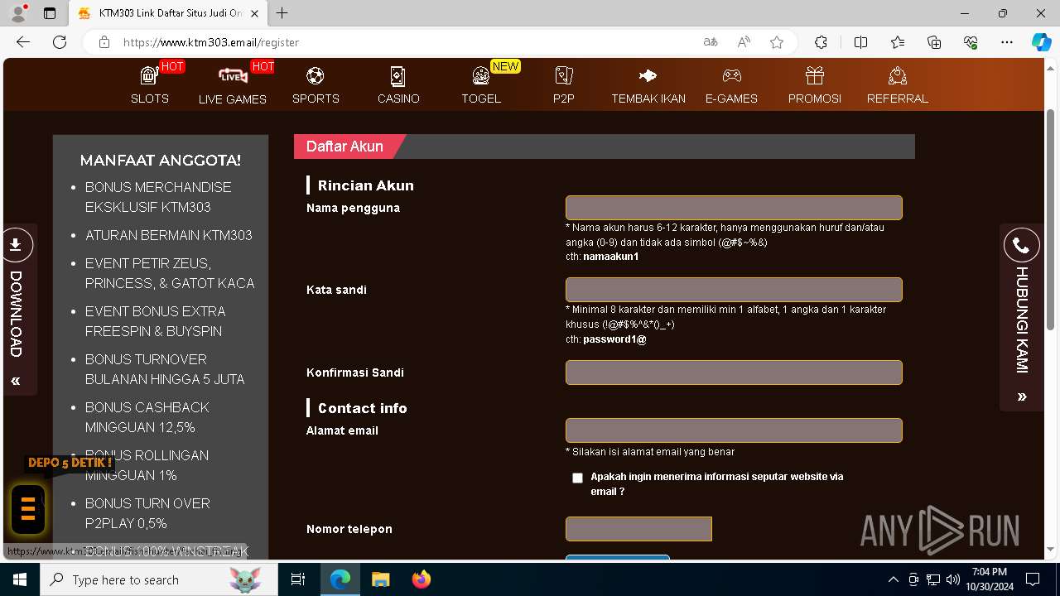Expand the HUBUNGI KAMI side panel chevron
This screenshot has width=1060, height=596.
(1022, 397)
